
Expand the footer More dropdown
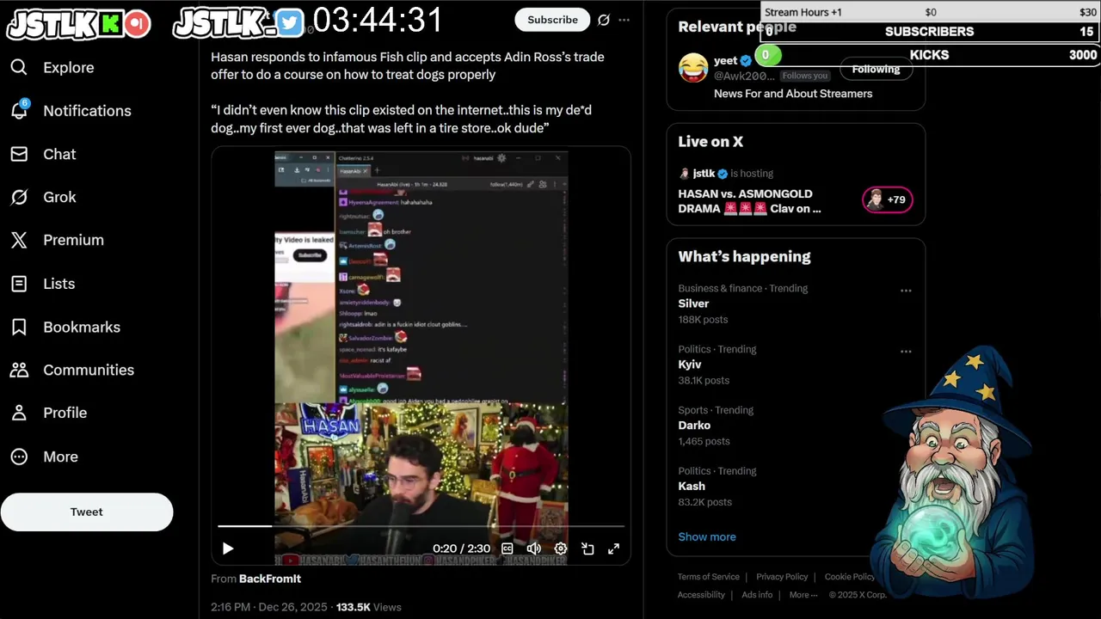[x=803, y=595]
